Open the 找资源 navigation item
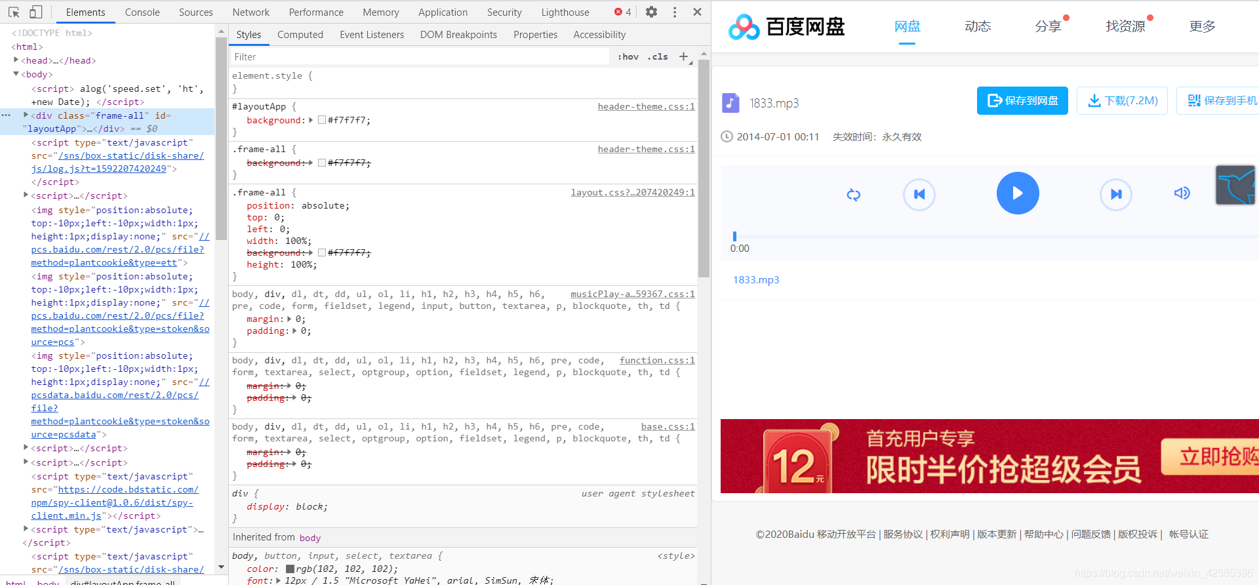This screenshot has height=585, width=1259. 1125,26
